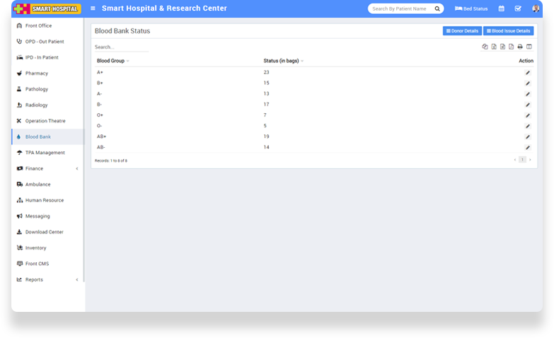This screenshot has width=554, height=338.
Task: Go to Operation Theatre menu item
Action: [x=45, y=121]
